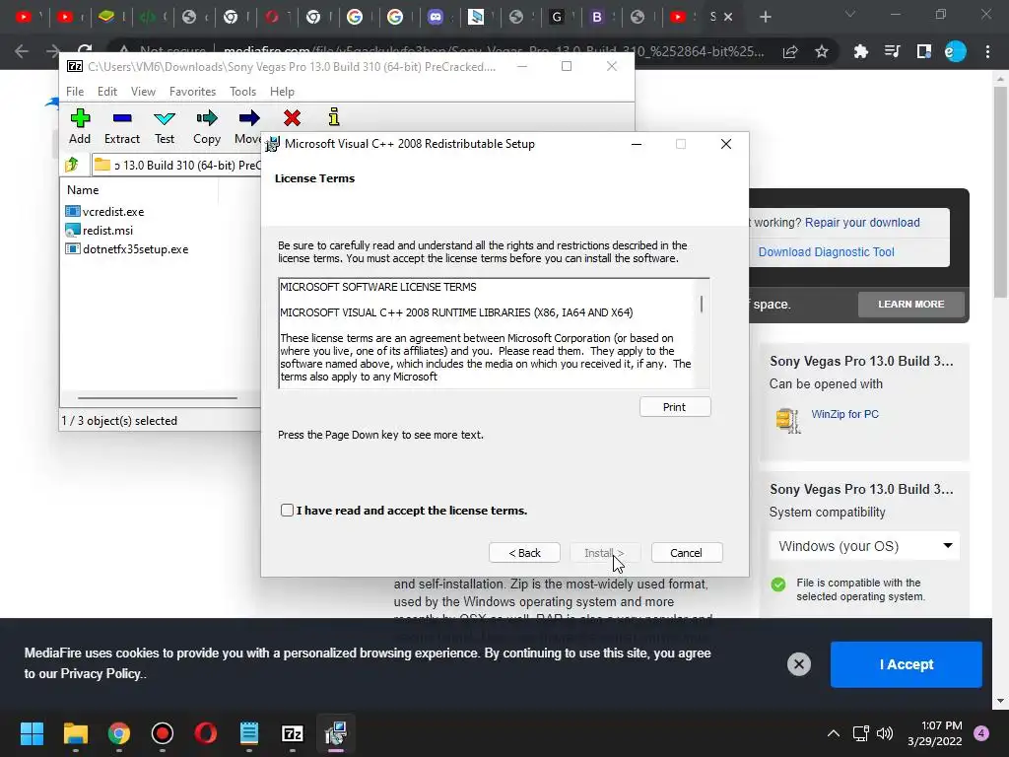Viewport: 1009px width, 757px height.
Task: Open Help menu in 7-Zip
Action: point(282,92)
